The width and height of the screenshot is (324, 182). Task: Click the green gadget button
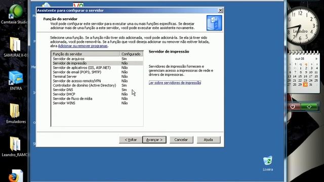(309, 107)
